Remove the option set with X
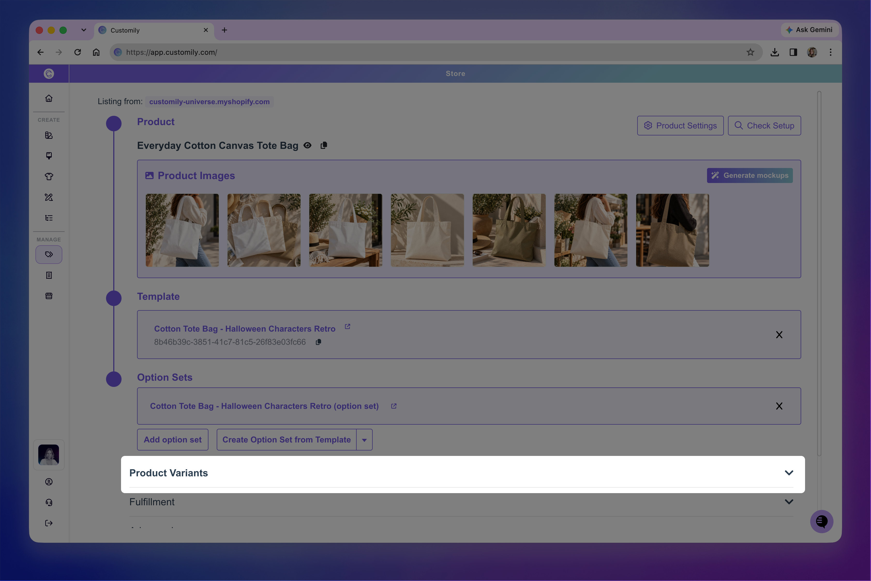Viewport: 871px width, 581px height. click(779, 406)
